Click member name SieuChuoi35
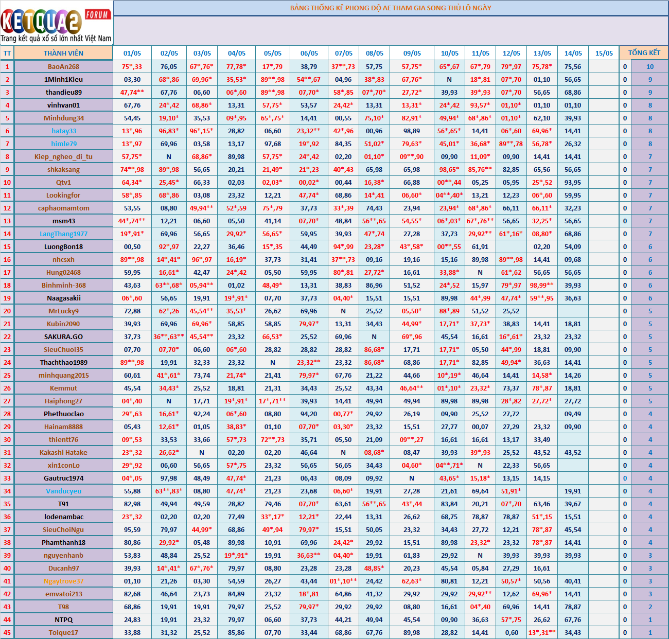 coord(63,349)
